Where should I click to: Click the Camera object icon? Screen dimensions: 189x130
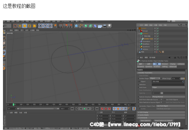[x=105, y=26]
